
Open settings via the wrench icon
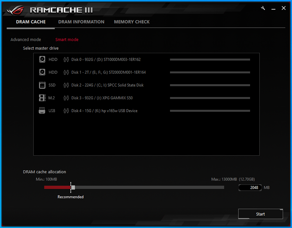click(x=263, y=8)
